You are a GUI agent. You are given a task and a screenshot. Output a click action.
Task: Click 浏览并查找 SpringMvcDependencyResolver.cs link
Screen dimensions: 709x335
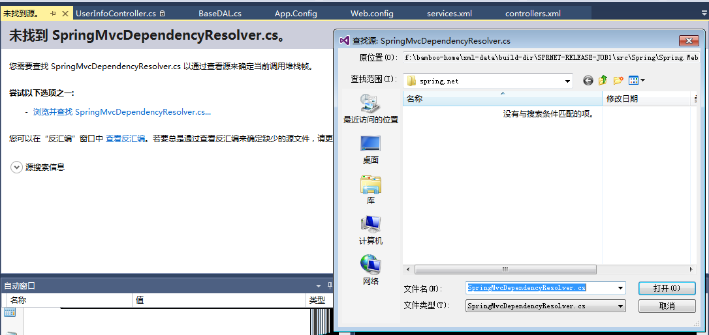(x=122, y=112)
